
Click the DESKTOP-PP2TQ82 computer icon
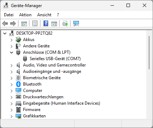(12, 33)
